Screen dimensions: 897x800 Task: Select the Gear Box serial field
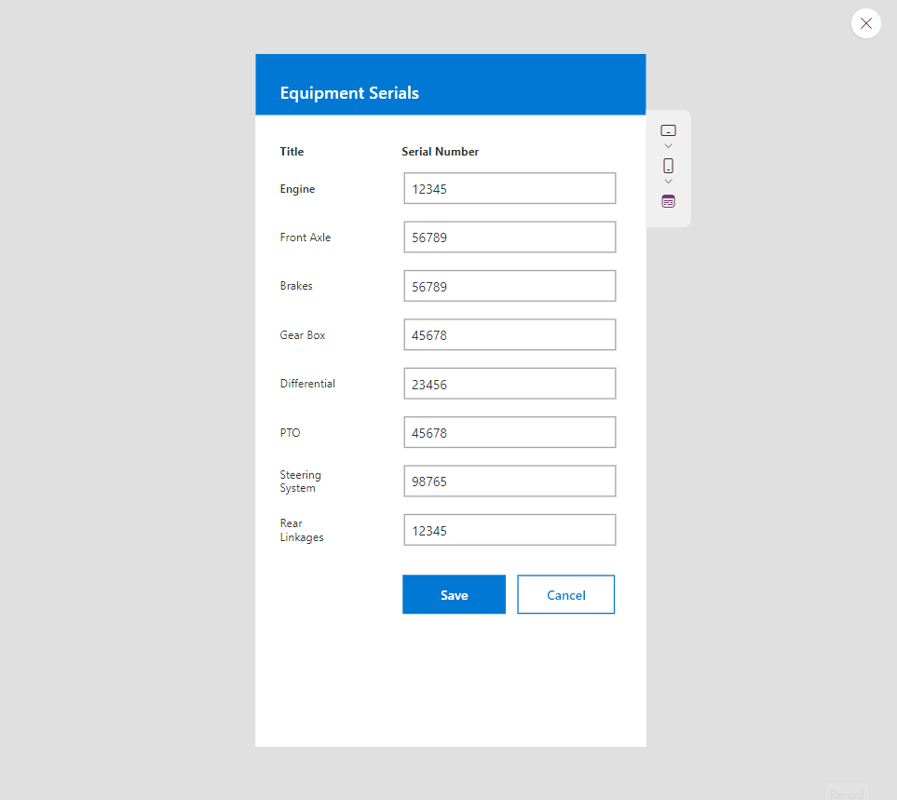509,334
